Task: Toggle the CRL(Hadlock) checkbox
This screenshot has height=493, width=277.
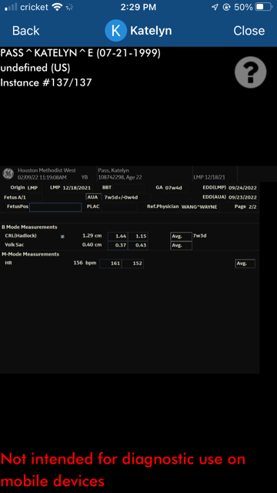Action: pos(62,236)
